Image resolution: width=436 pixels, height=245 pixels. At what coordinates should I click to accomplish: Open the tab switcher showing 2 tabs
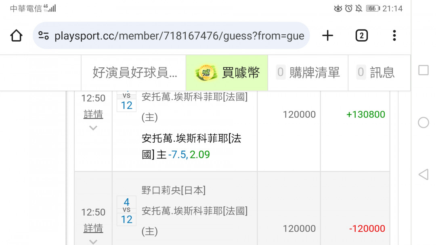(x=361, y=35)
